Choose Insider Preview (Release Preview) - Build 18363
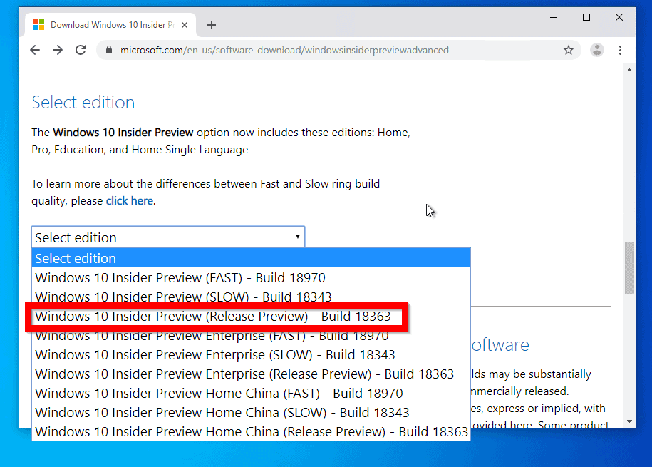 coord(251,317)
